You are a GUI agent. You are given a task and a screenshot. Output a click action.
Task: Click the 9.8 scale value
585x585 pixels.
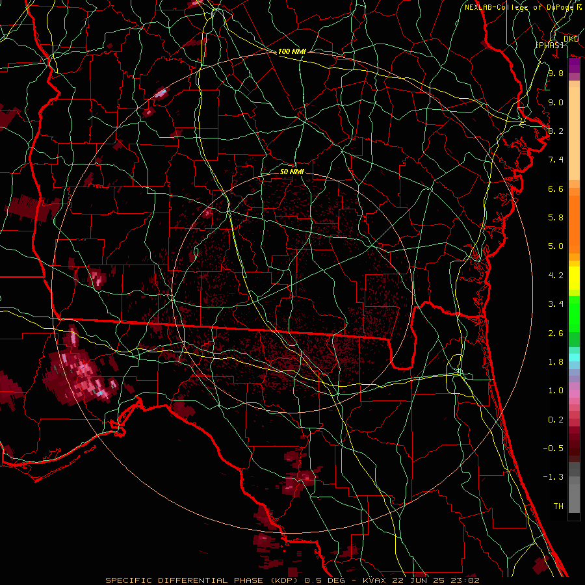pos(556,73)
